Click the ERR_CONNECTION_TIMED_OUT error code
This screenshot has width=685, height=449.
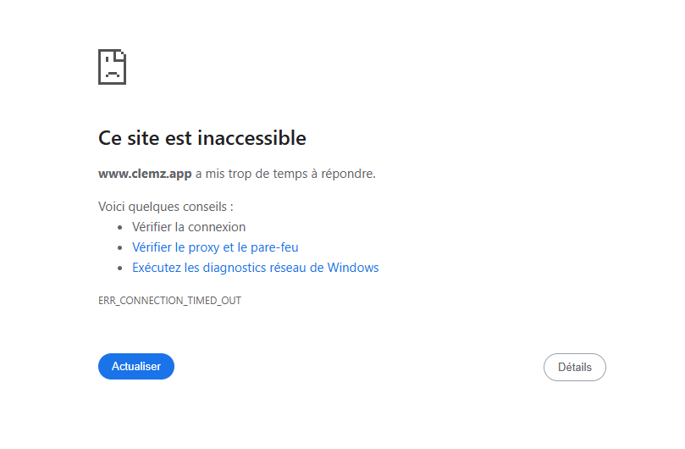[x=169, y=301]
